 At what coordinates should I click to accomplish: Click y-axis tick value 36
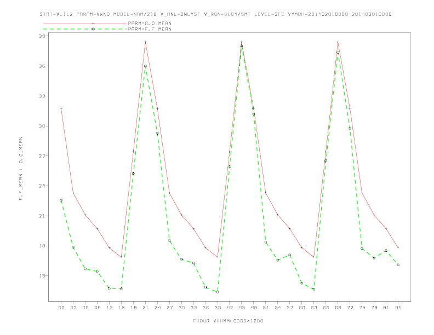click(x=42, y=66)
